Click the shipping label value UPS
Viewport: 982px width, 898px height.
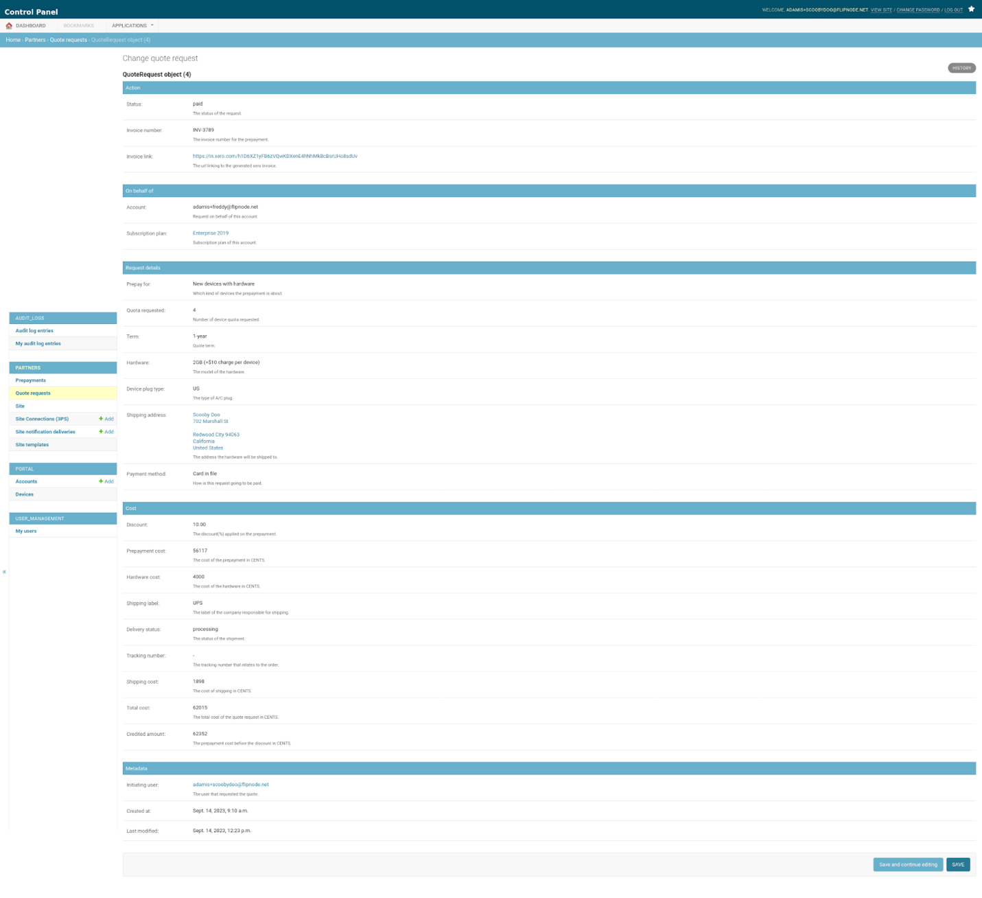click(x=198, y=603)
